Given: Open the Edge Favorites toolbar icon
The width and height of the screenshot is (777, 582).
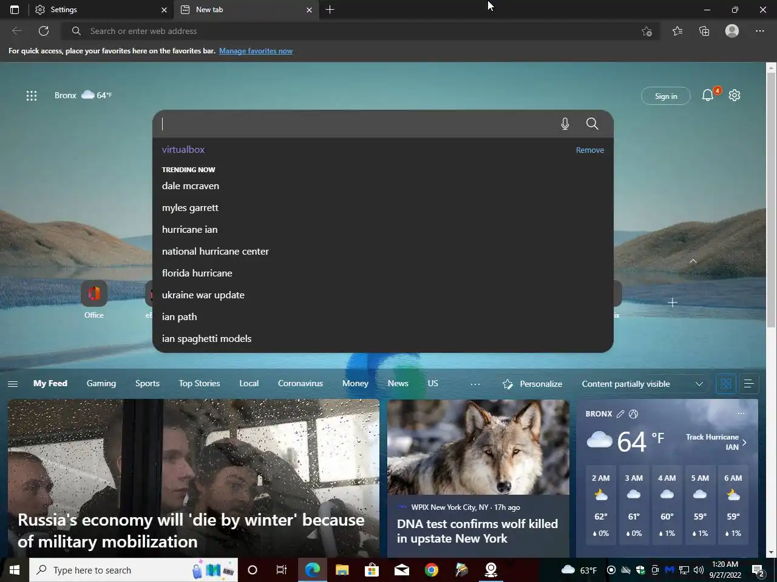Looking at the screenshot, I should (677, 31).
